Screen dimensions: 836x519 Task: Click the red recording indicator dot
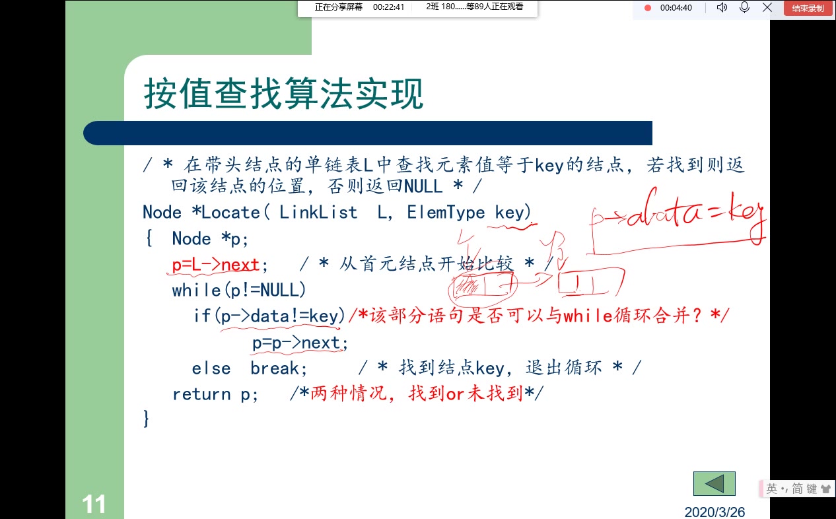coord(646,8)
